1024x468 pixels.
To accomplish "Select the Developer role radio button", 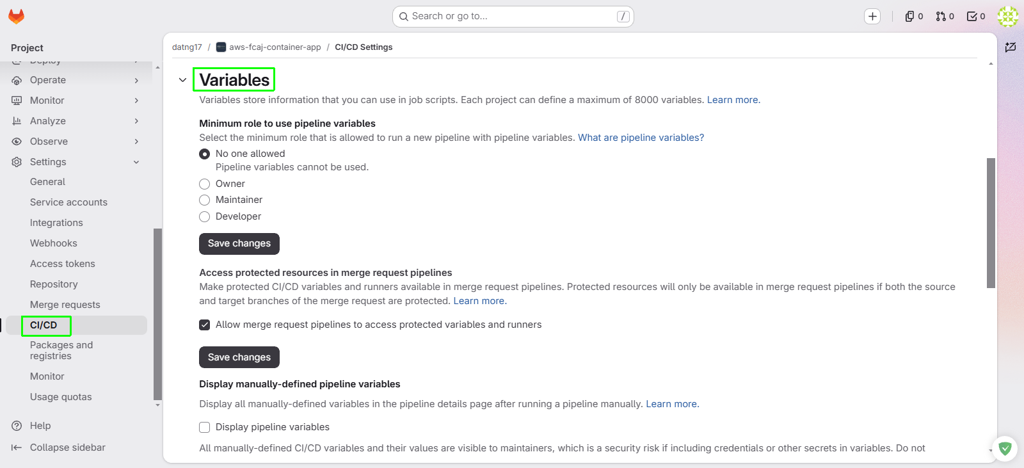I will pyautogui.click(x=205, y=217).
